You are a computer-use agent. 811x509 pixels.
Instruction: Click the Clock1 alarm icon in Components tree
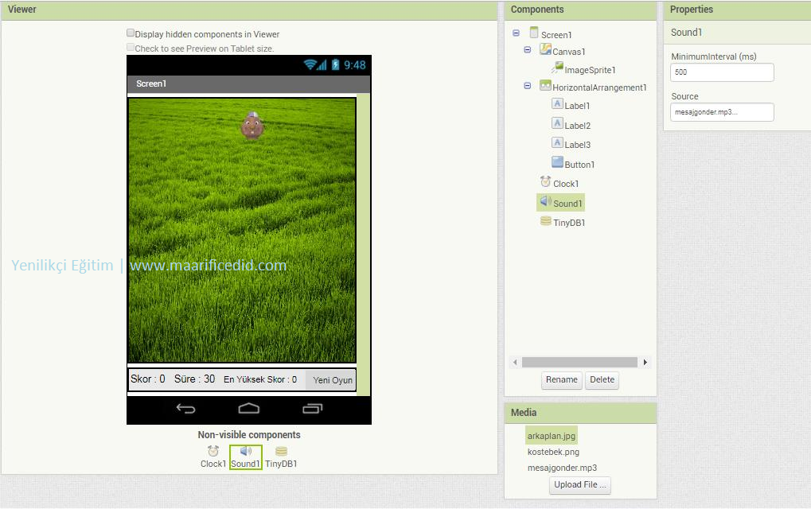tap(545, 181)
